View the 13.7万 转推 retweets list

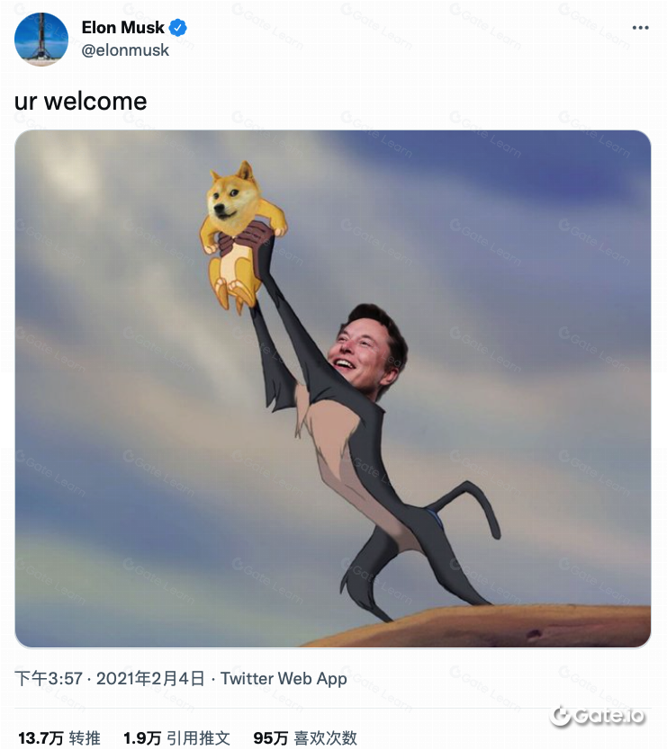(x=59, y=737)
